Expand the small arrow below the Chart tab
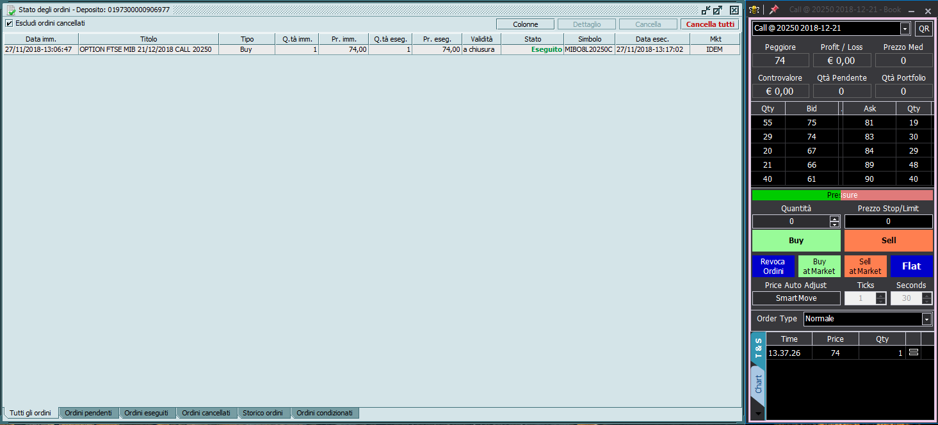The image size is (938, 425). (759, 414)
